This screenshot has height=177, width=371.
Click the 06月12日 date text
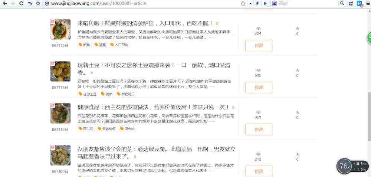(x=60, y=130)
